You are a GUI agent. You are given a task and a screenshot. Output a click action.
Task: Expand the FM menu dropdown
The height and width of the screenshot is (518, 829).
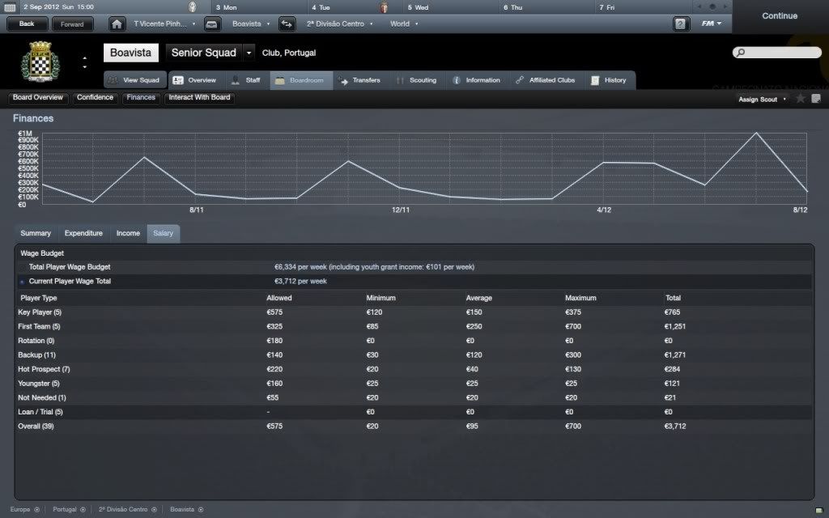(x=712, y=23)
